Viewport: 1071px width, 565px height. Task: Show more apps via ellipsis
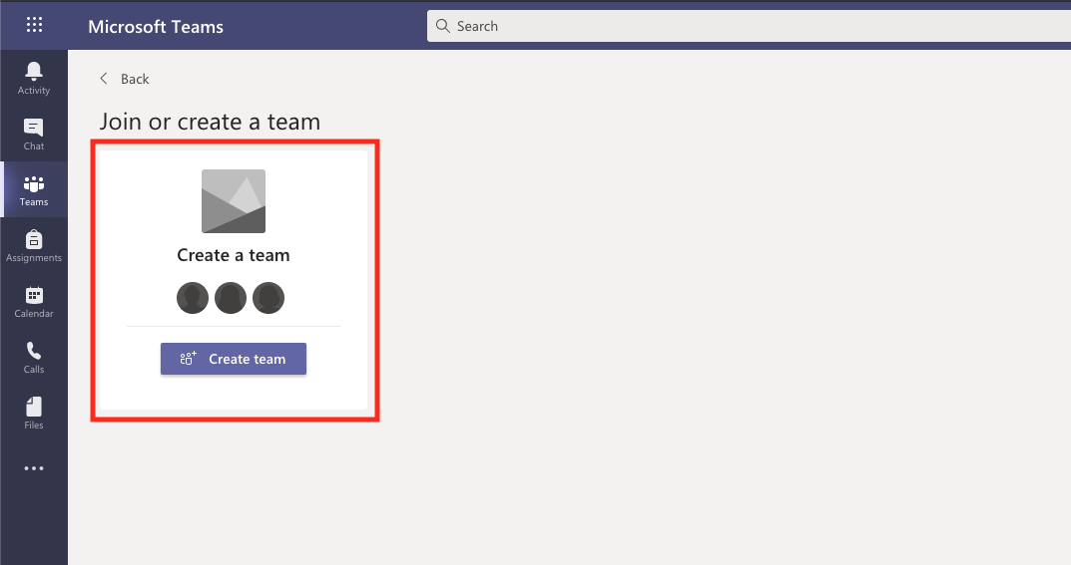click(34, 468)
